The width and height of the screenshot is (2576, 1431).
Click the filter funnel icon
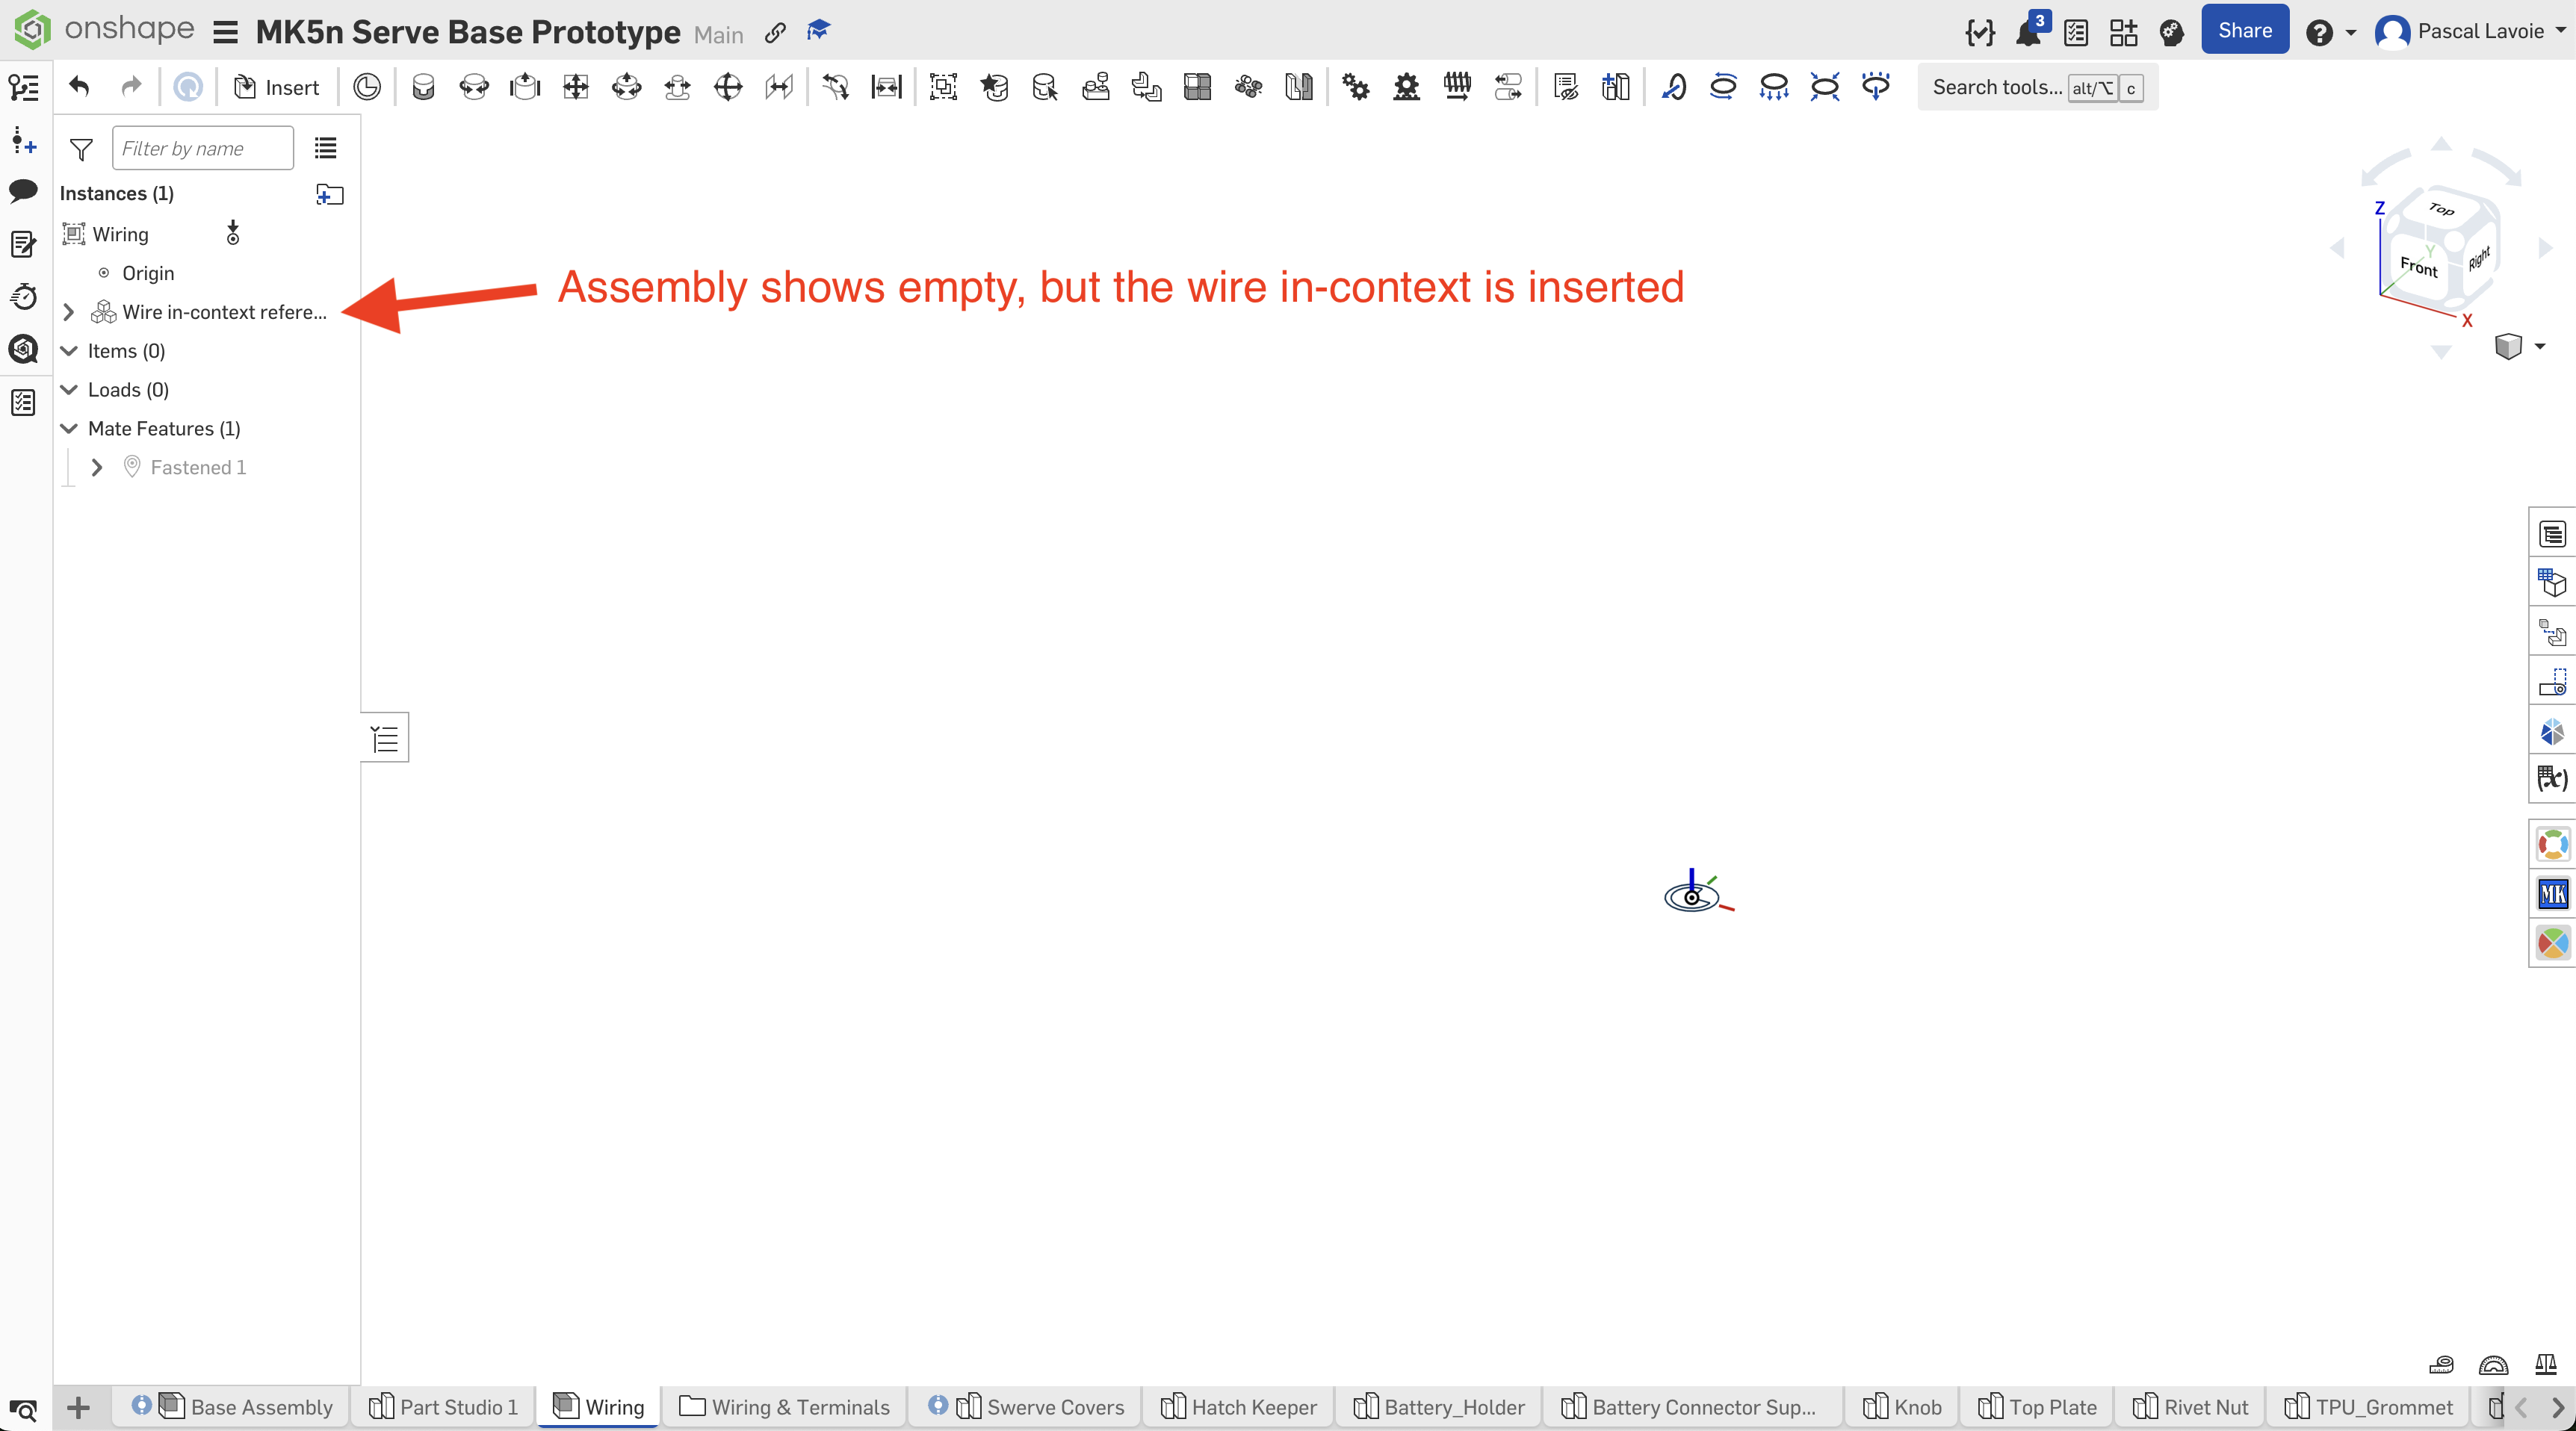click(x=81, y=149)
